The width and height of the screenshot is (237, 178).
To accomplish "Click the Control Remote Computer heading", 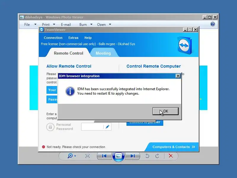I will 153,66.
